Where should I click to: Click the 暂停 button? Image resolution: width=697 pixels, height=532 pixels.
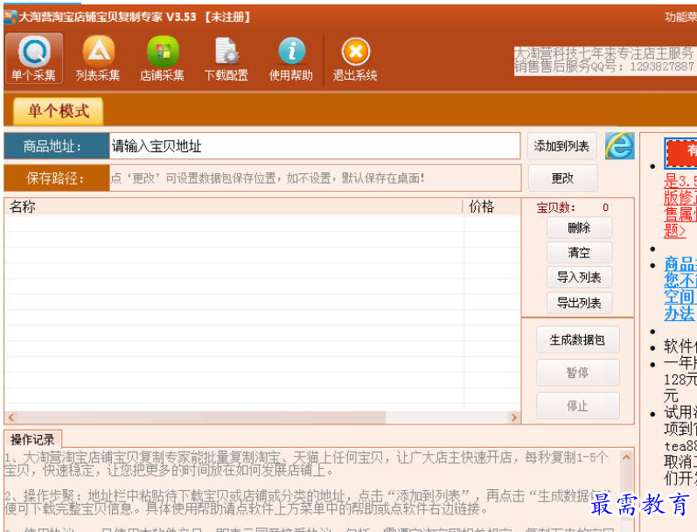point(577,372)
